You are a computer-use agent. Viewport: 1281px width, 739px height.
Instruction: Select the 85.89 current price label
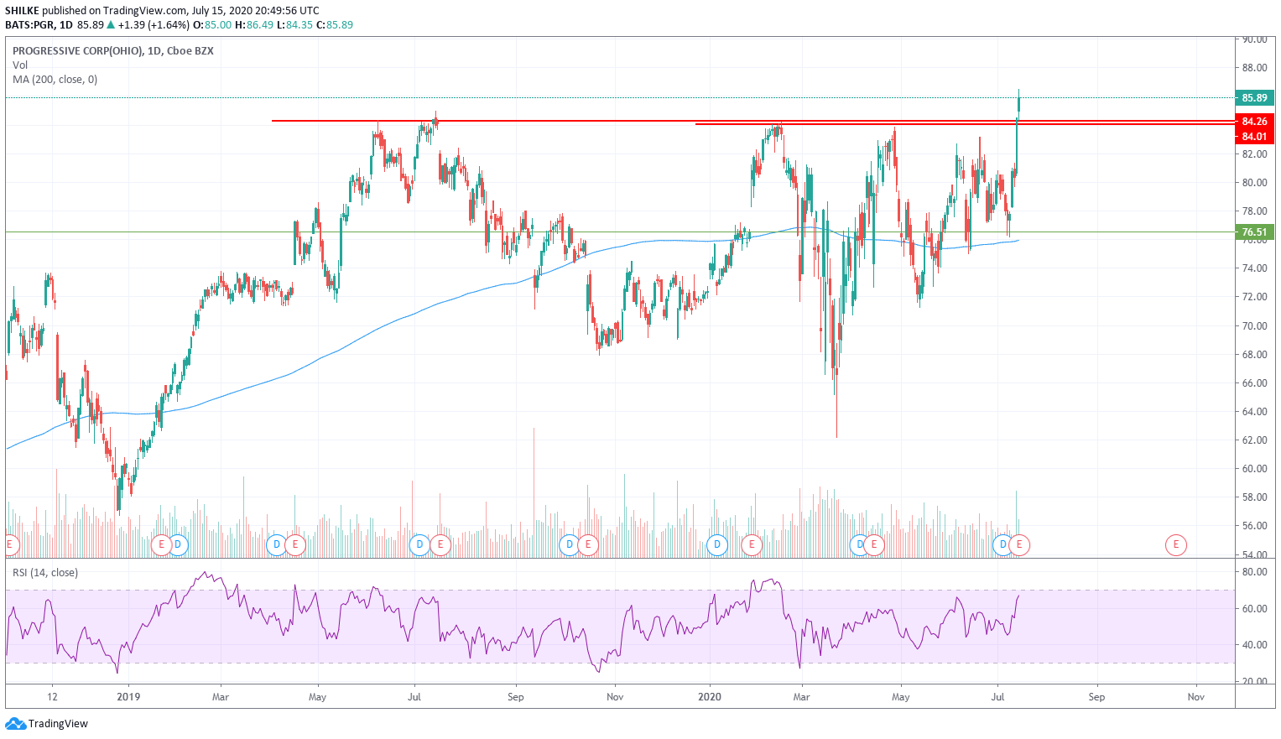pyautogui.click(x=1254, y=97)
